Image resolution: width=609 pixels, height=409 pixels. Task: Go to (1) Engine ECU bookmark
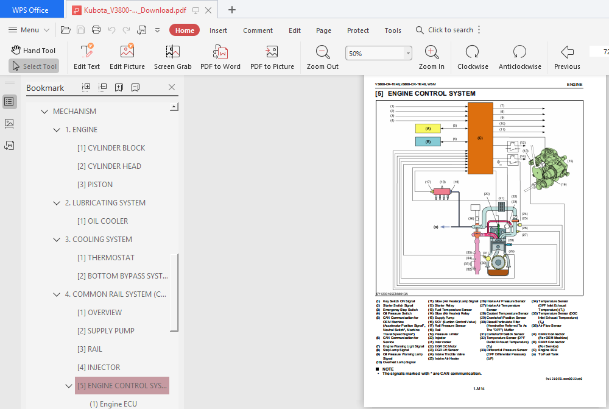[113, 404]
